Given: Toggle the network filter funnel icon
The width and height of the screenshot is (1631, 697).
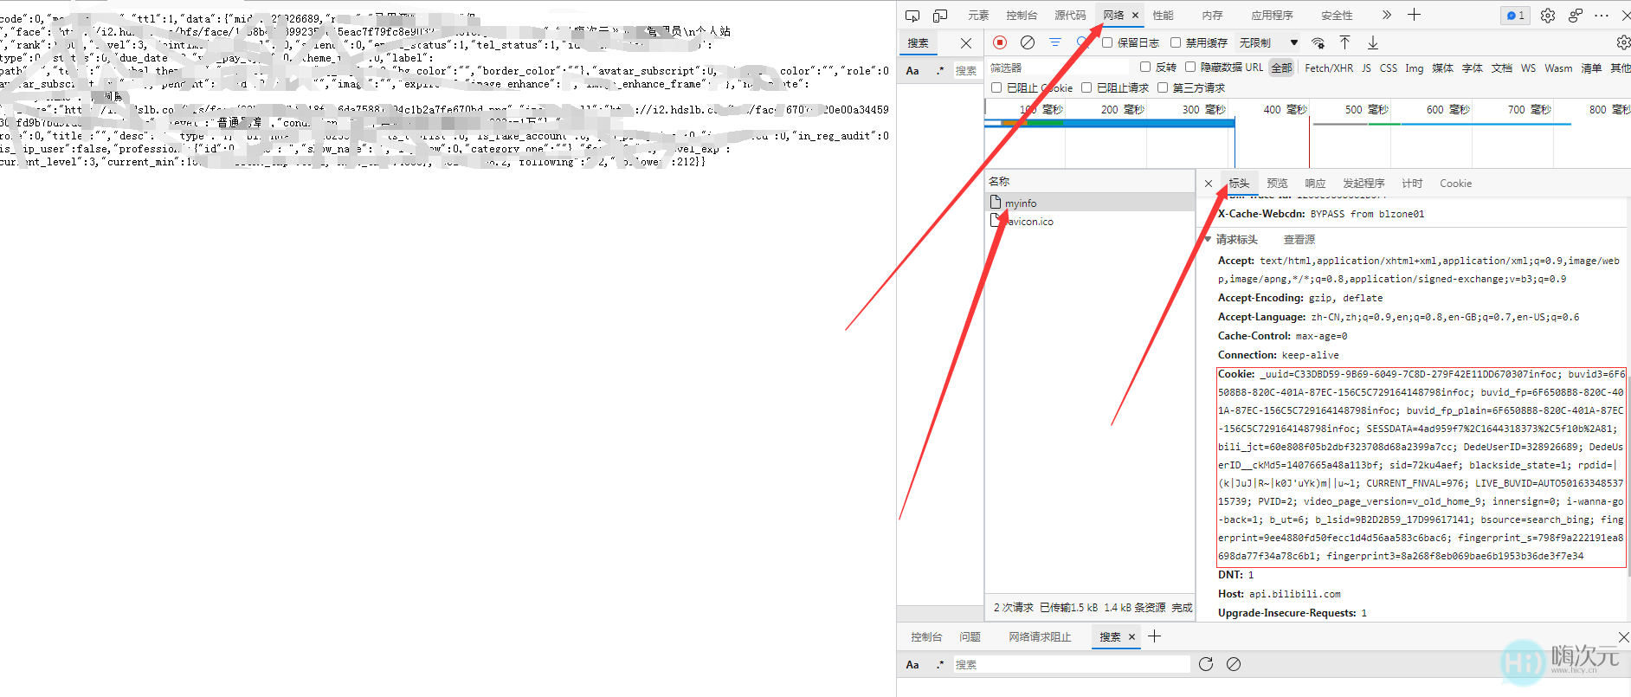Looking at the screenshot, I should [x=1055, y=42].
